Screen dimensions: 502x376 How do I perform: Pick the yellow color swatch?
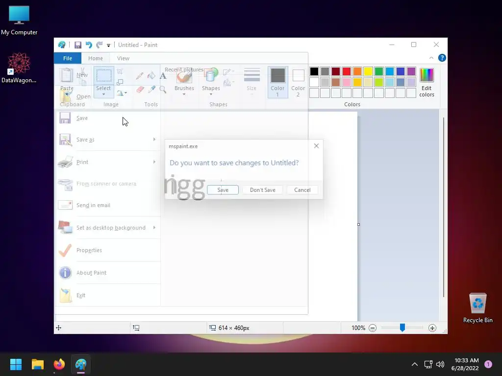[x=368, y=71]
